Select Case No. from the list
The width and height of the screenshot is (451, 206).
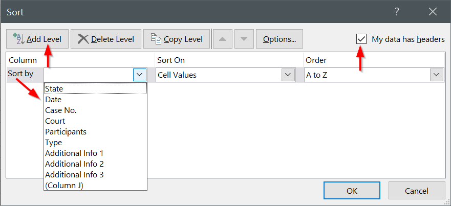tap(61, 110)
